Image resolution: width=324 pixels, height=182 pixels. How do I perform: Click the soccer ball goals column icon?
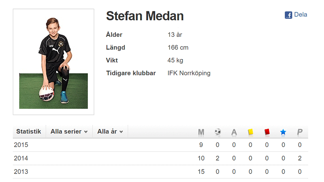coord(218,132)
